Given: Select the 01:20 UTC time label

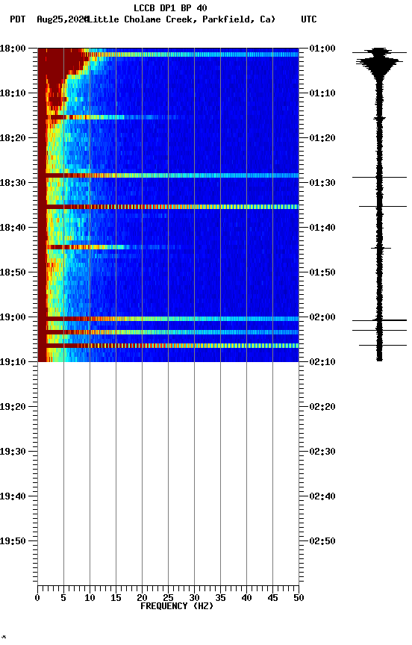Looking at the screenshot, I should point(322,138).
